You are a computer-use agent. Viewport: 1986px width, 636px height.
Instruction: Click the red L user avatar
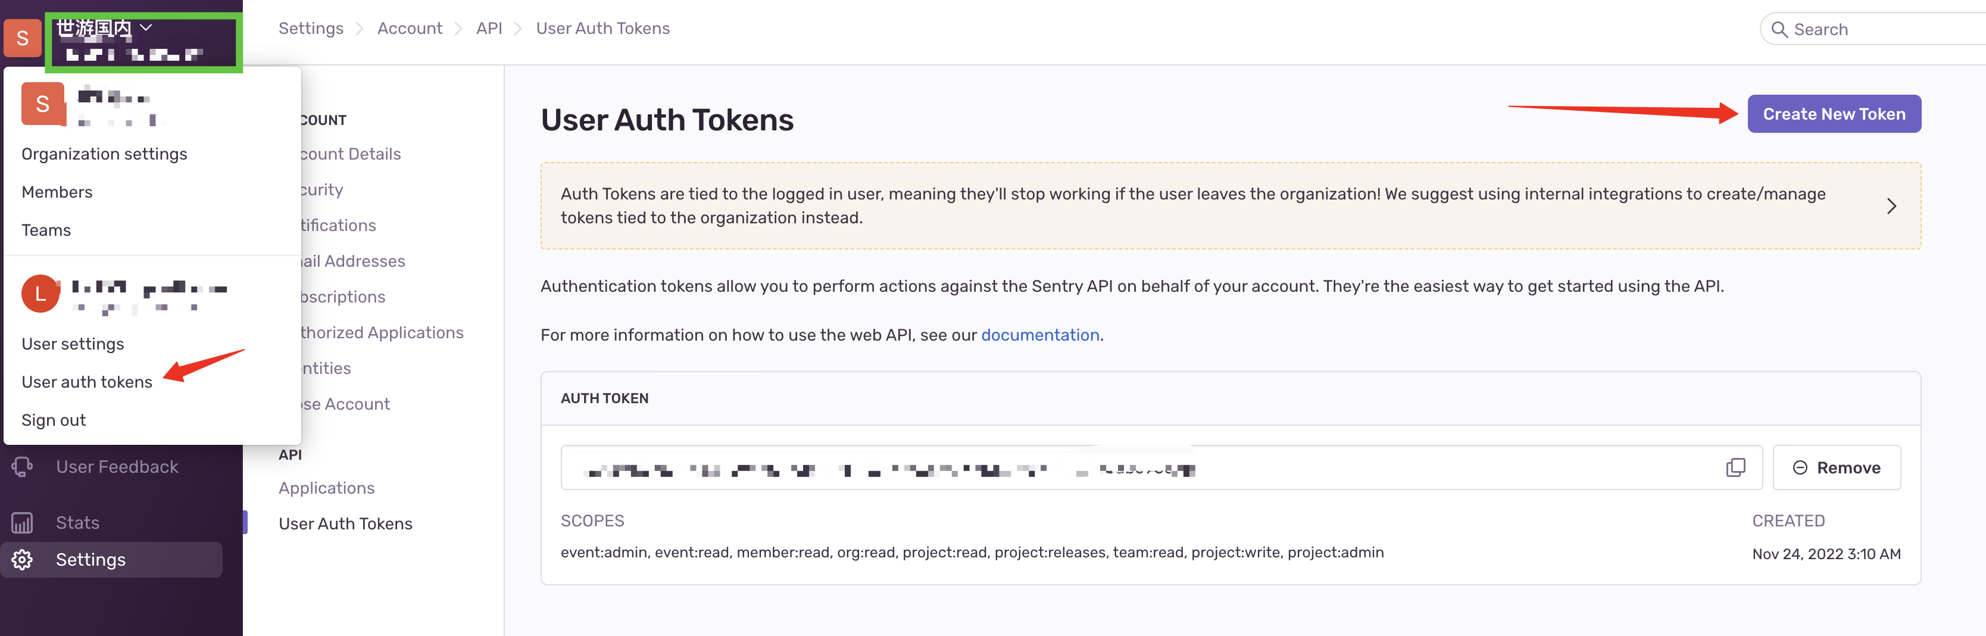[40, 294]
